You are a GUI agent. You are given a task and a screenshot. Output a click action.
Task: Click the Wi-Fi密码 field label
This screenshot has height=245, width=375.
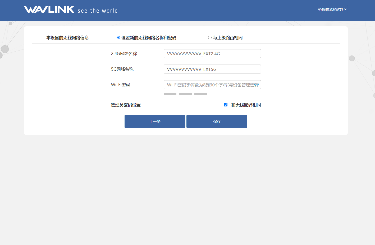[x=120, y=85]
